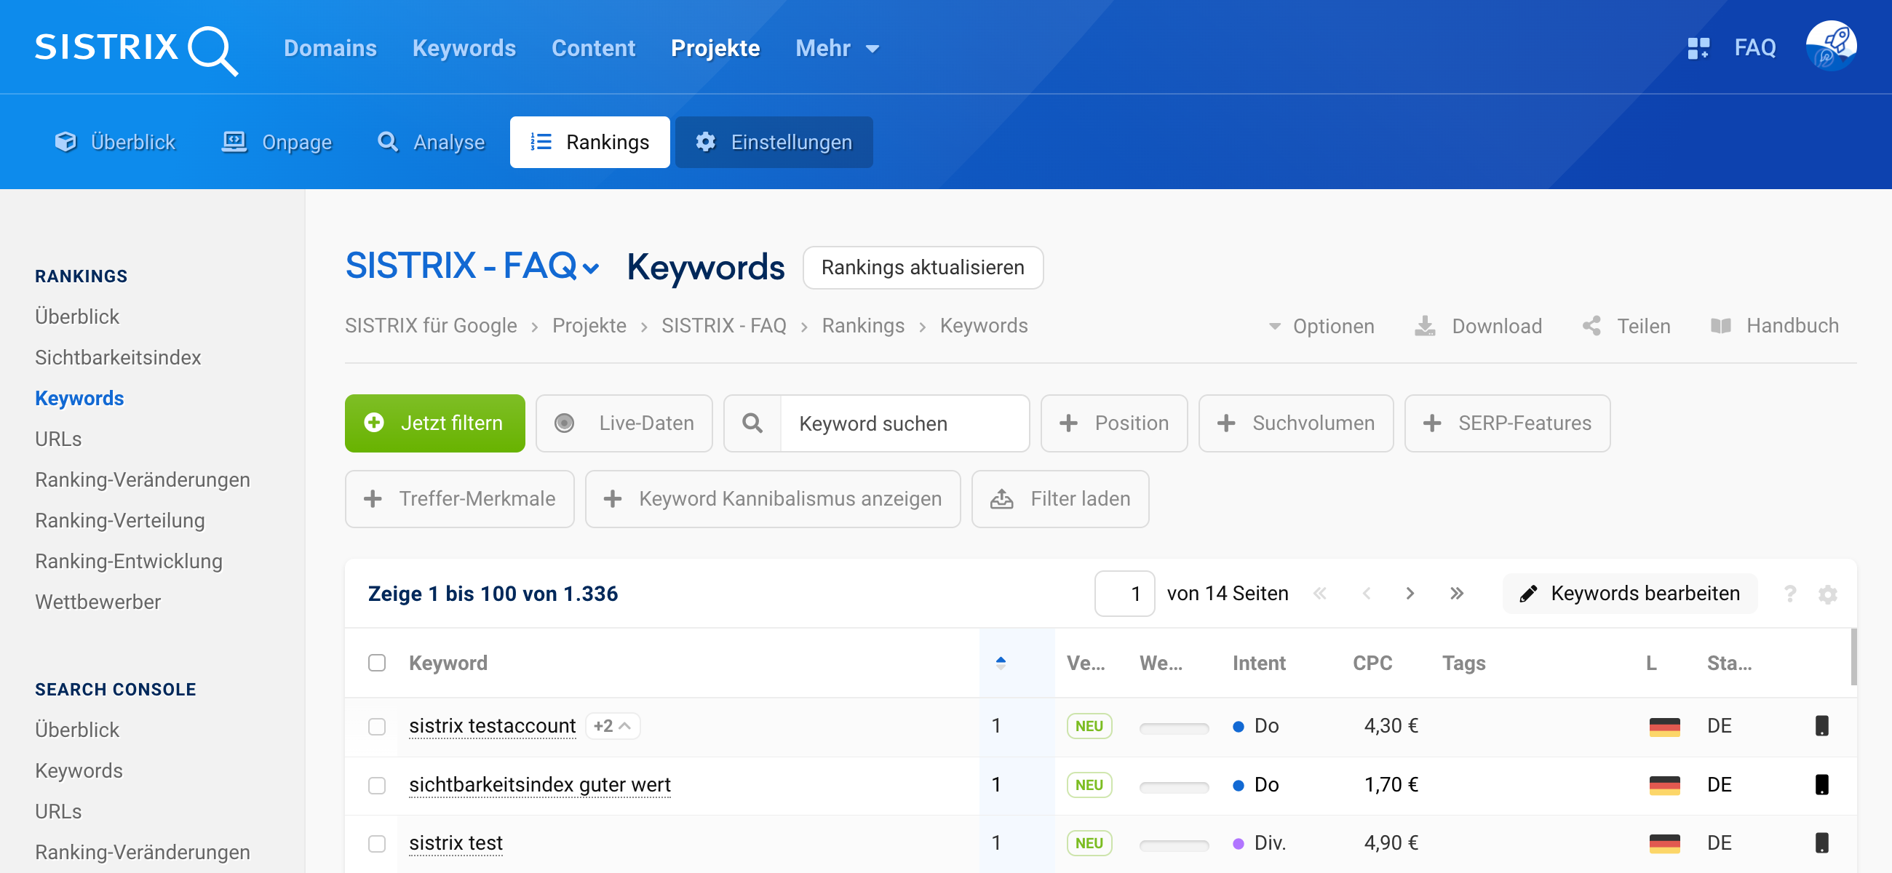1892x873 pixels.
Task: Check the select-all Keyword header checkbox
Action: [377, 663]
